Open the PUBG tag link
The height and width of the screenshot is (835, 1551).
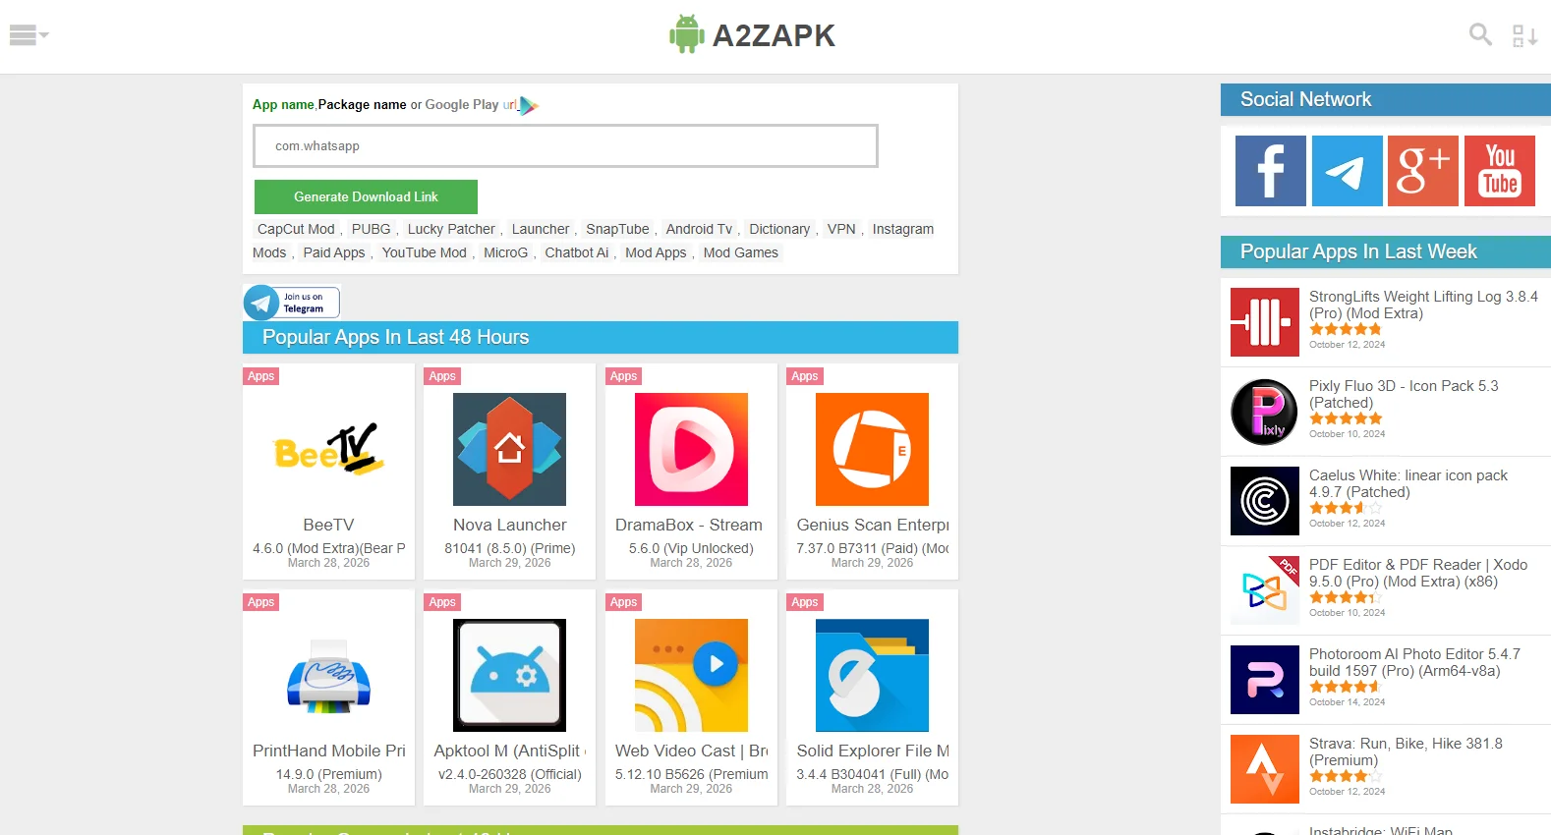372,229
